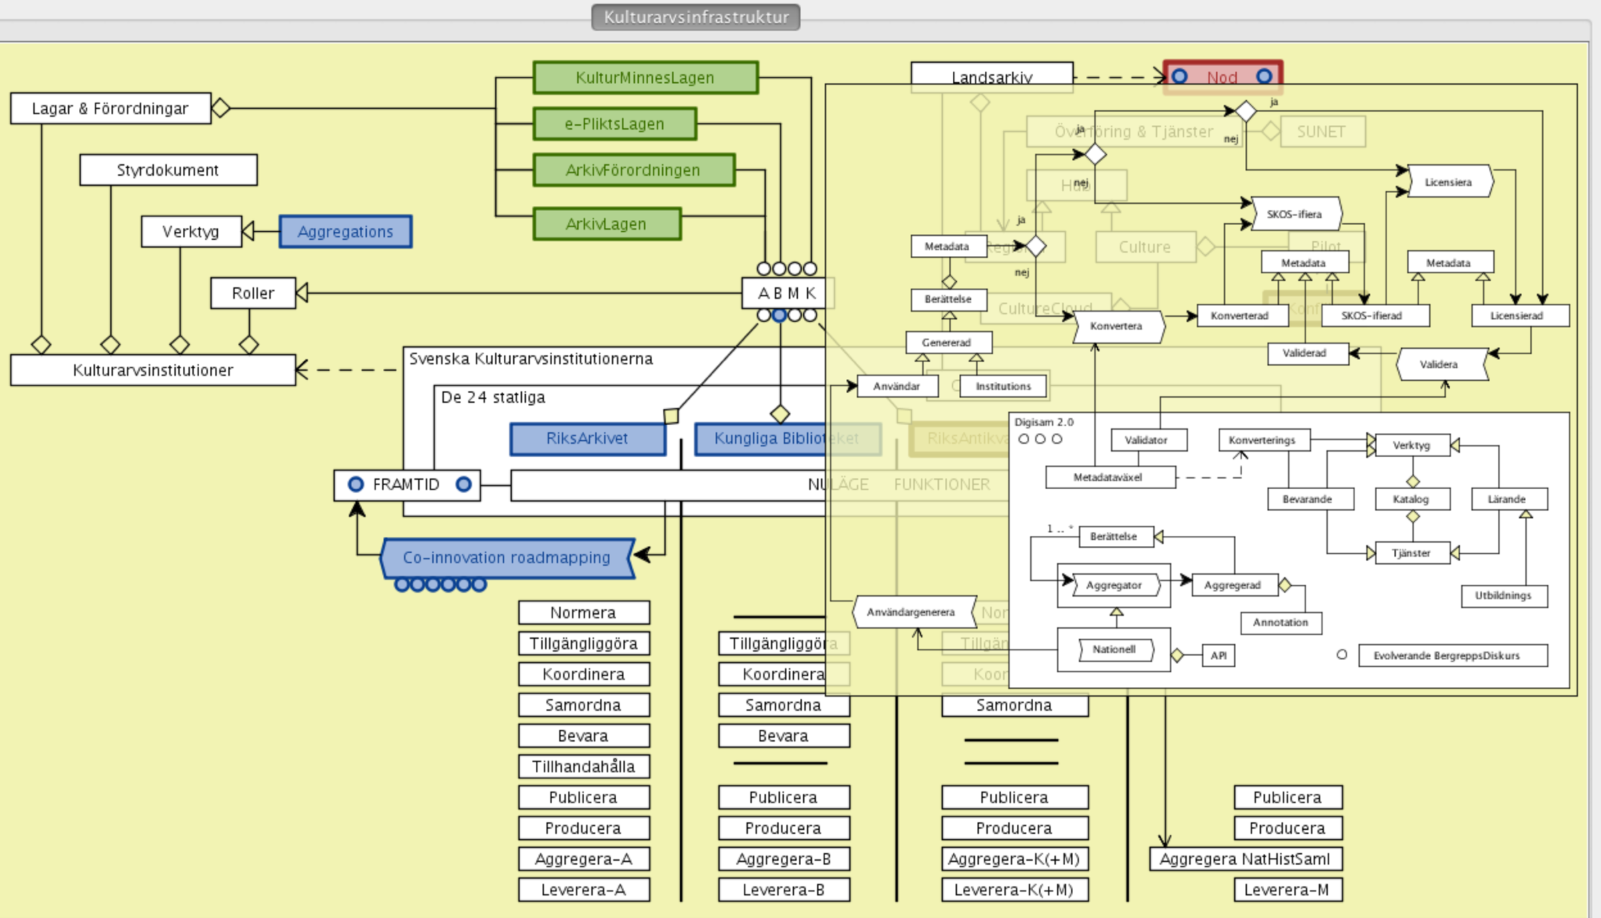Click the Konvertera process shape

point(1116,326)
